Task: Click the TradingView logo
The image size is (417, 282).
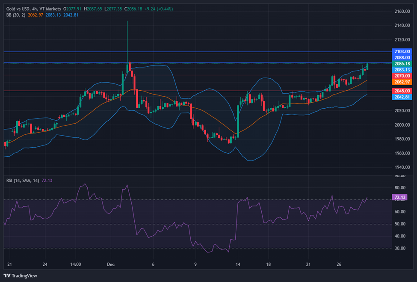Action: click(21, 275)
